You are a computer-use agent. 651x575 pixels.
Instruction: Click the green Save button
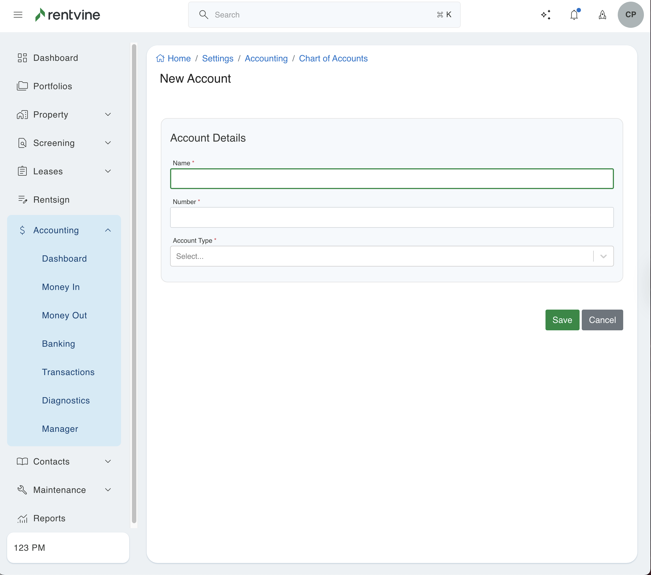click(562, 320)
